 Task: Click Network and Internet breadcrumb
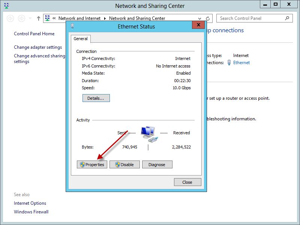[x=80, y=18]
